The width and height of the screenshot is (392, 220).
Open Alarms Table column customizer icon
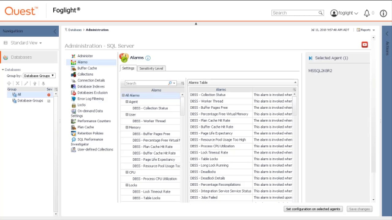294,89
